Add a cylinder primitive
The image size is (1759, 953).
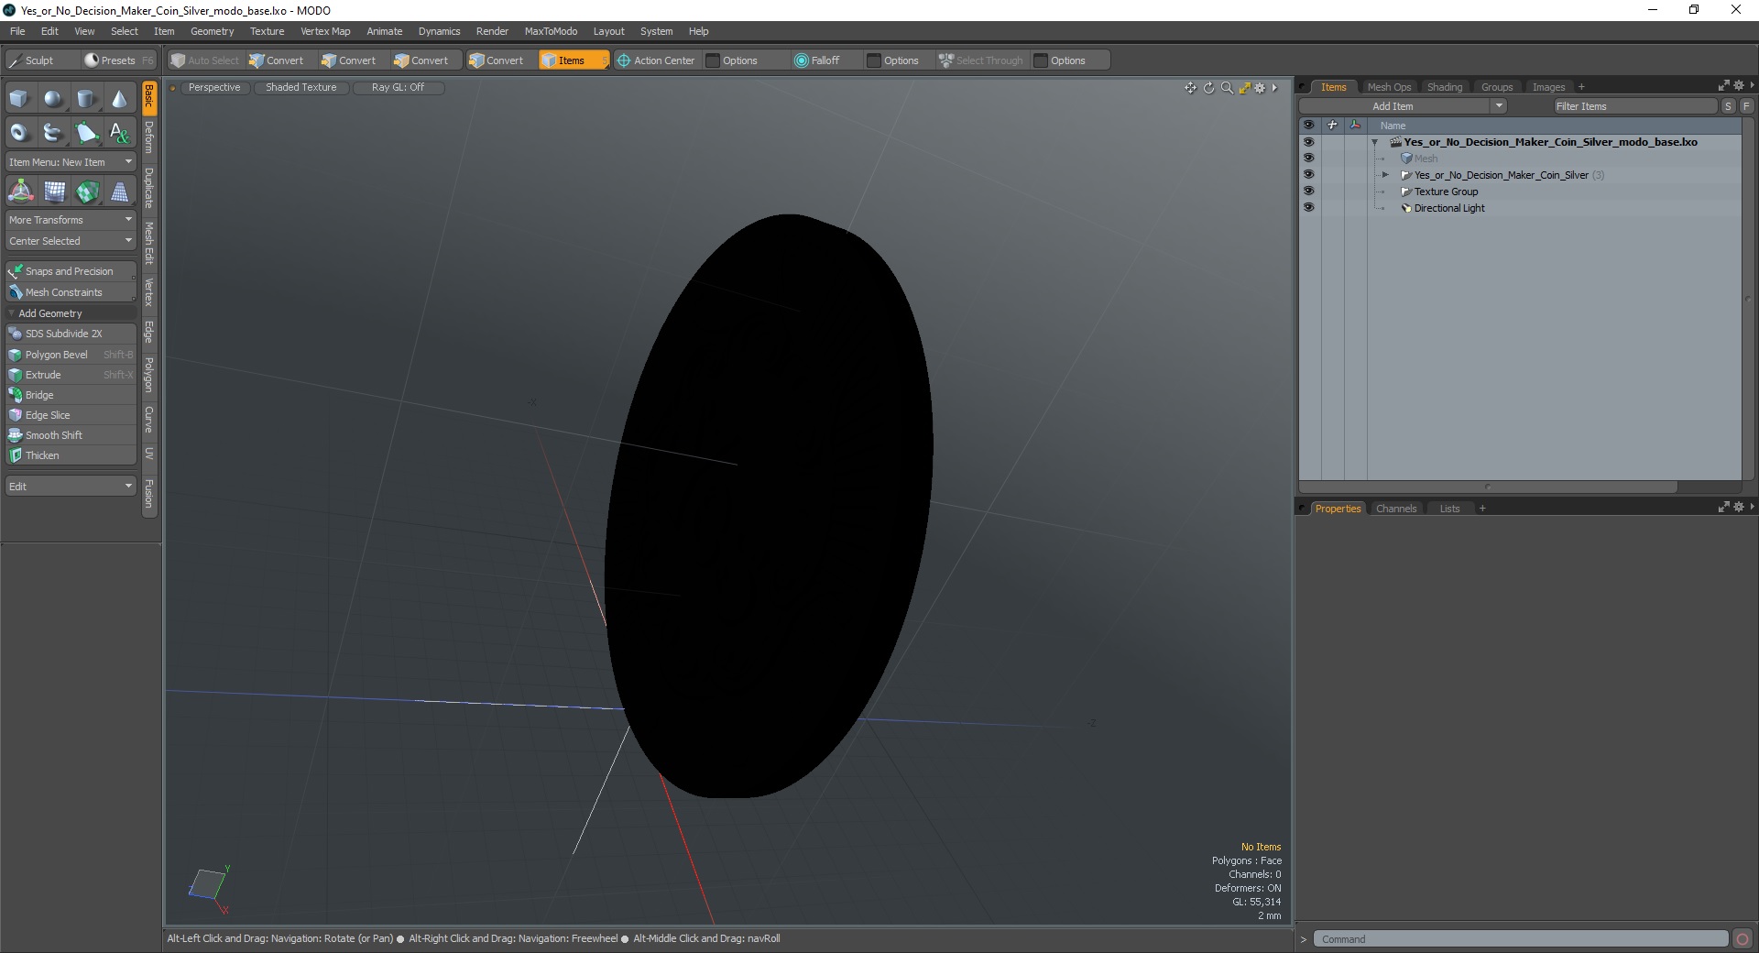click(86, 99)
